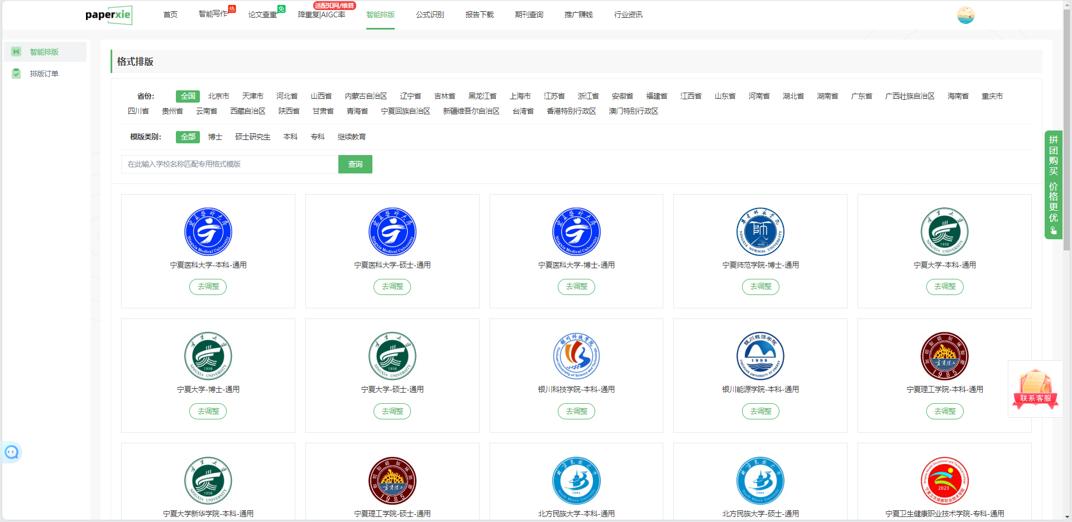Open the 拼团购买 价格更优 side banner
This screenshot has width=1072, height=522.
pos(1053,184)
